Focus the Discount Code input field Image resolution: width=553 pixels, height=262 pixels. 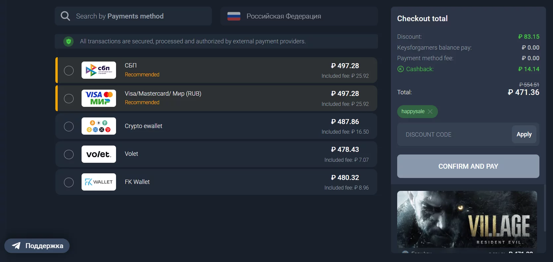454,135
